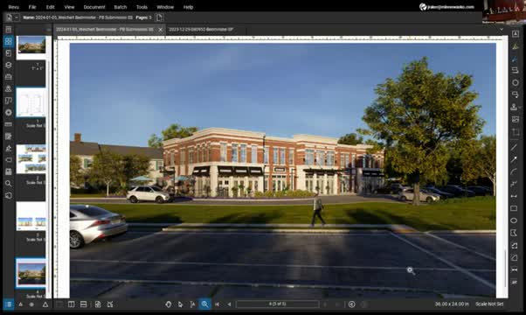Viewport: 526px width, 315px height.
Task: Open the Search panel
Action: click(x=9, y=184)
